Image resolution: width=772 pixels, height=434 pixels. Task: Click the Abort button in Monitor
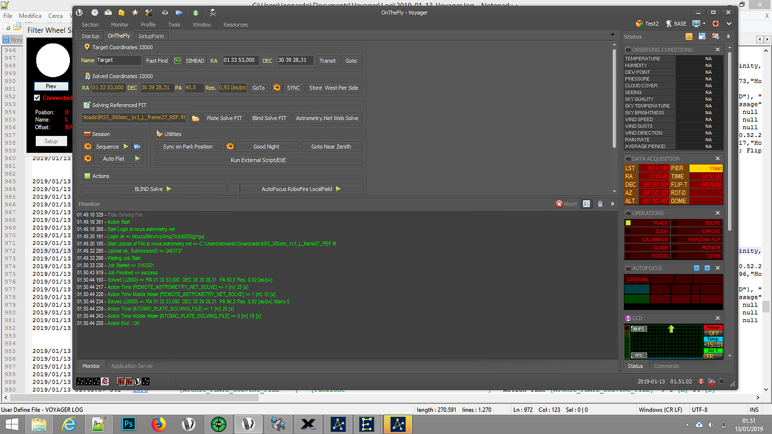click(566, 204)
